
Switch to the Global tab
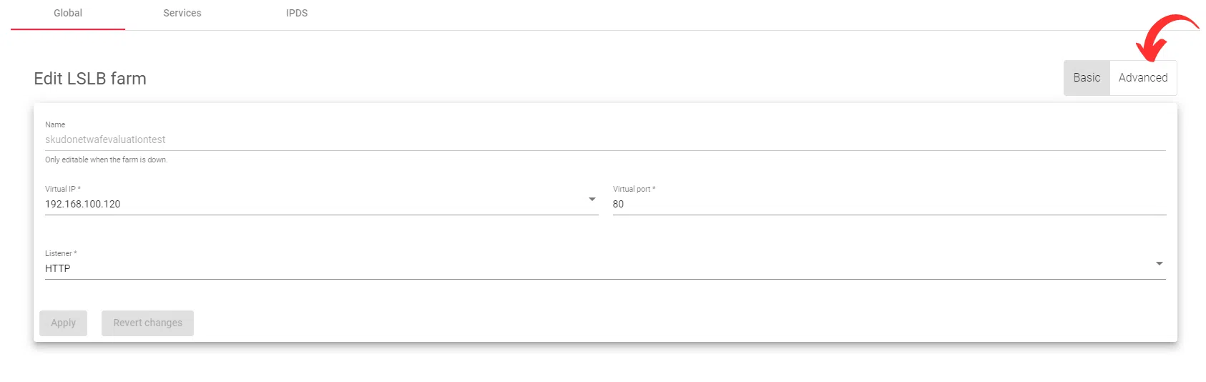[68, 14]
